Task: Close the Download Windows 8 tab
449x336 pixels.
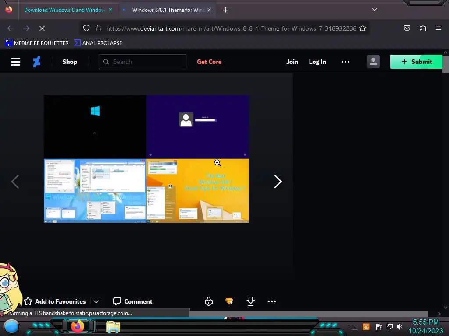Action: pos(110,10)
